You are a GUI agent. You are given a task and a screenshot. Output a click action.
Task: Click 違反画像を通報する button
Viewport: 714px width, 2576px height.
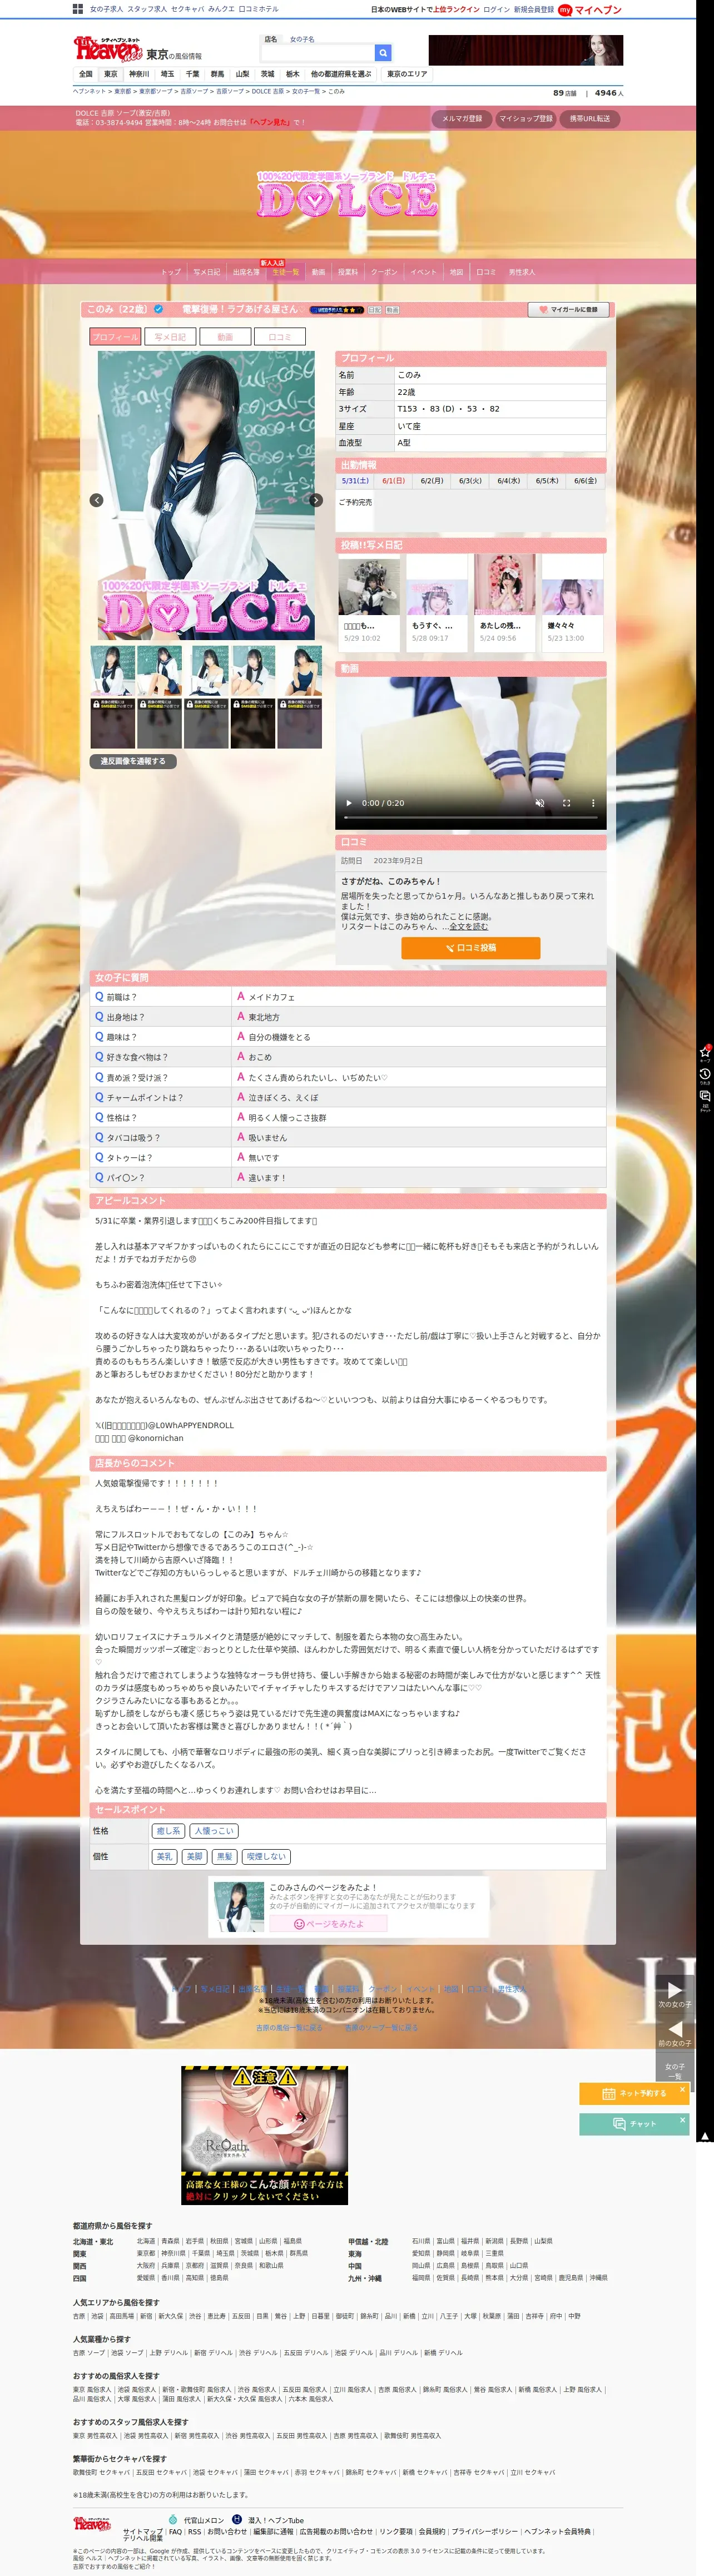(x=133, y=761)
